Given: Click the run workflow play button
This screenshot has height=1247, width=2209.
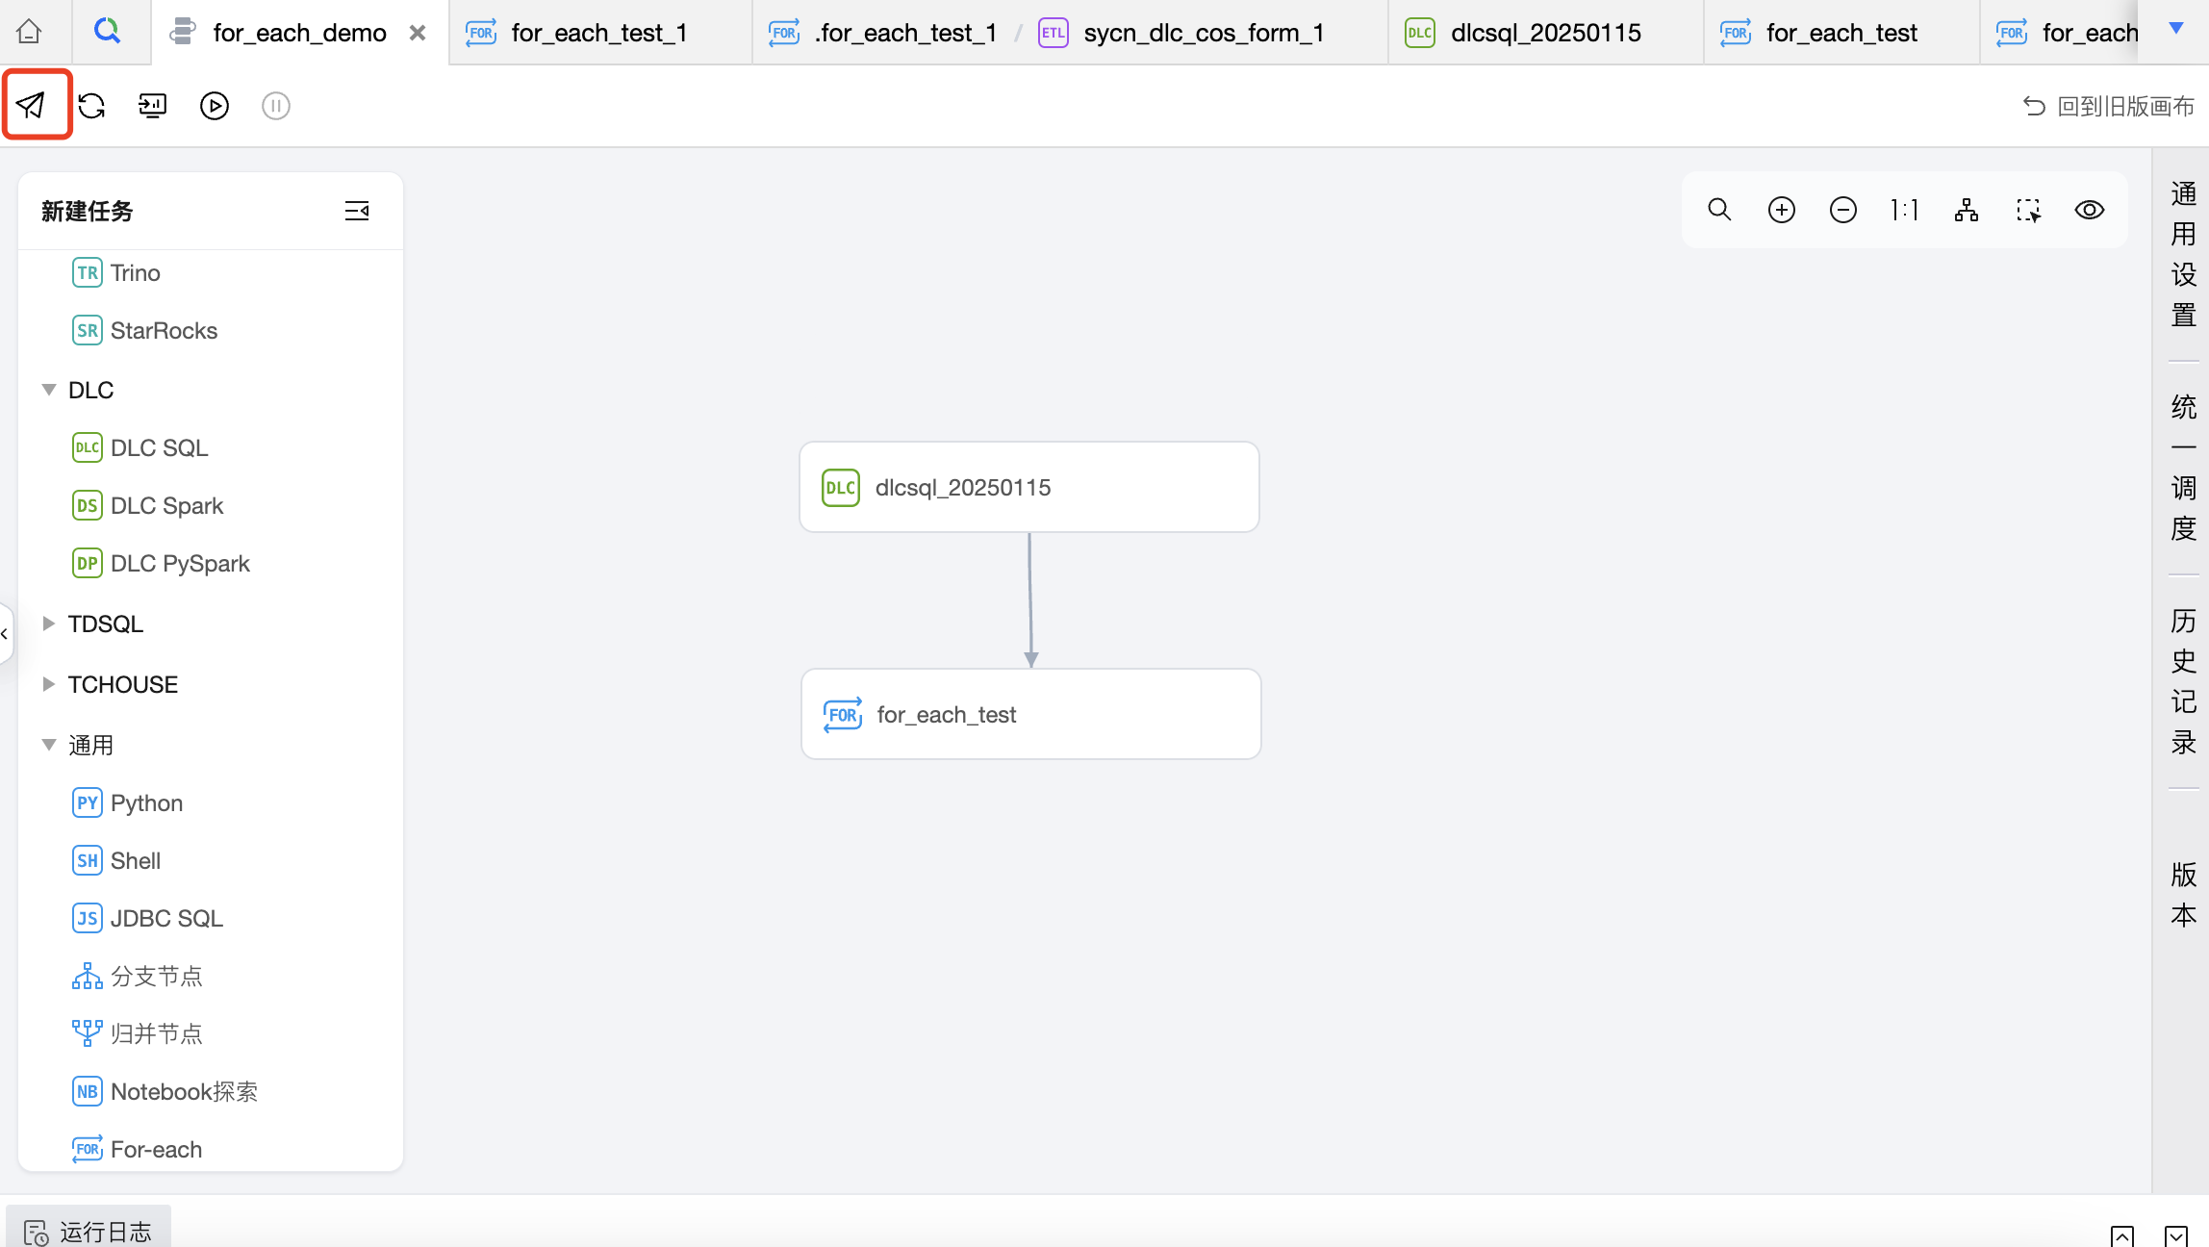Looking at the screenshot, I should click(x=214, y=105).
